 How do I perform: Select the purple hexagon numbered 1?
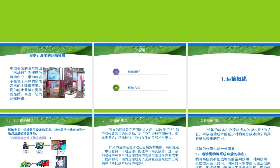tap(116, 72)
